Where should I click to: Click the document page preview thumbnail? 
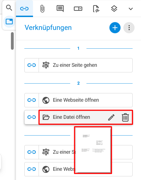click(93, 150)
